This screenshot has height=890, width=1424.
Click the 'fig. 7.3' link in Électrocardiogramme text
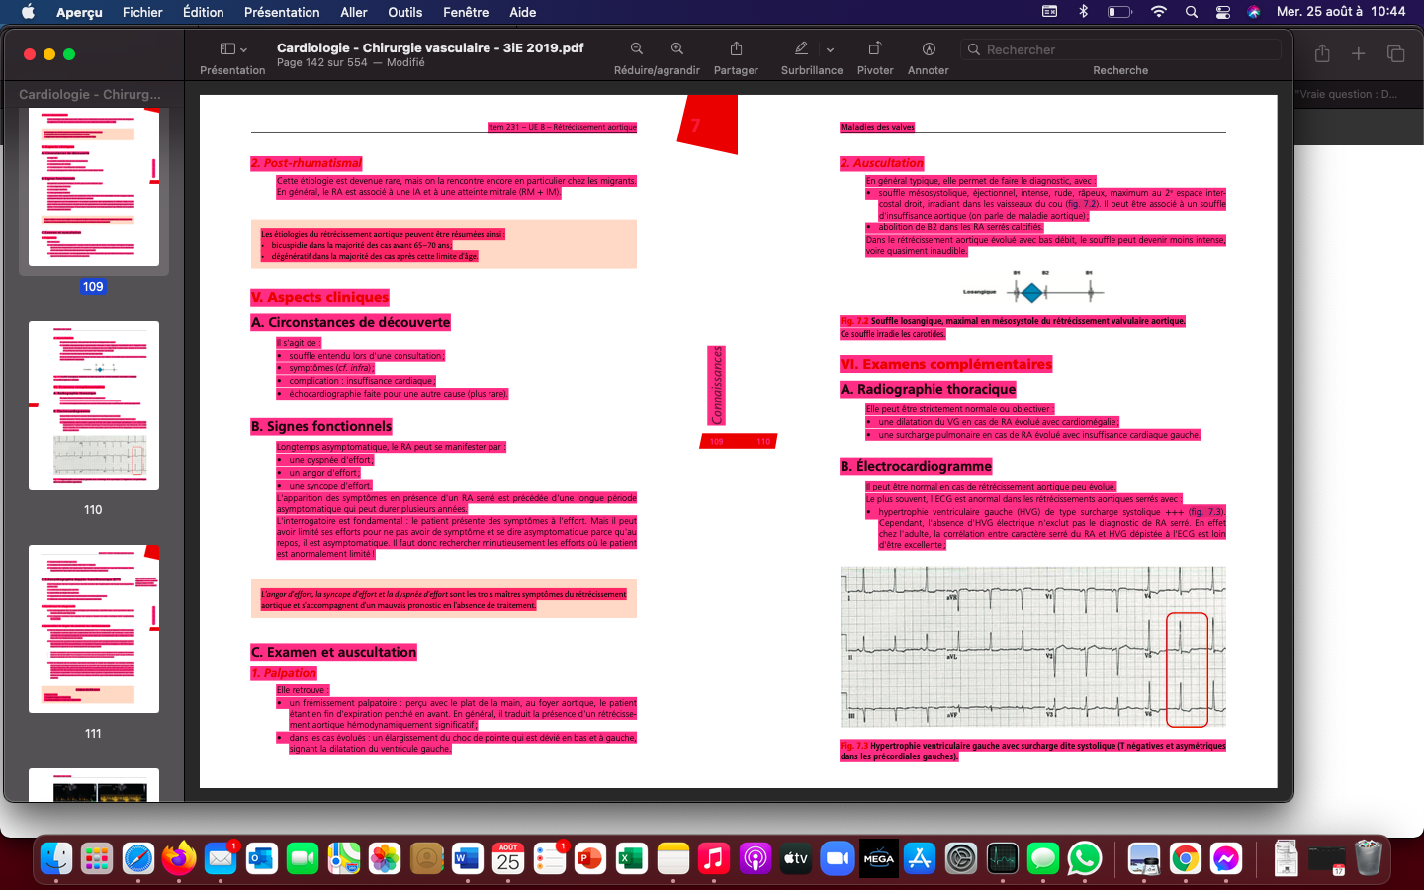1205,512
